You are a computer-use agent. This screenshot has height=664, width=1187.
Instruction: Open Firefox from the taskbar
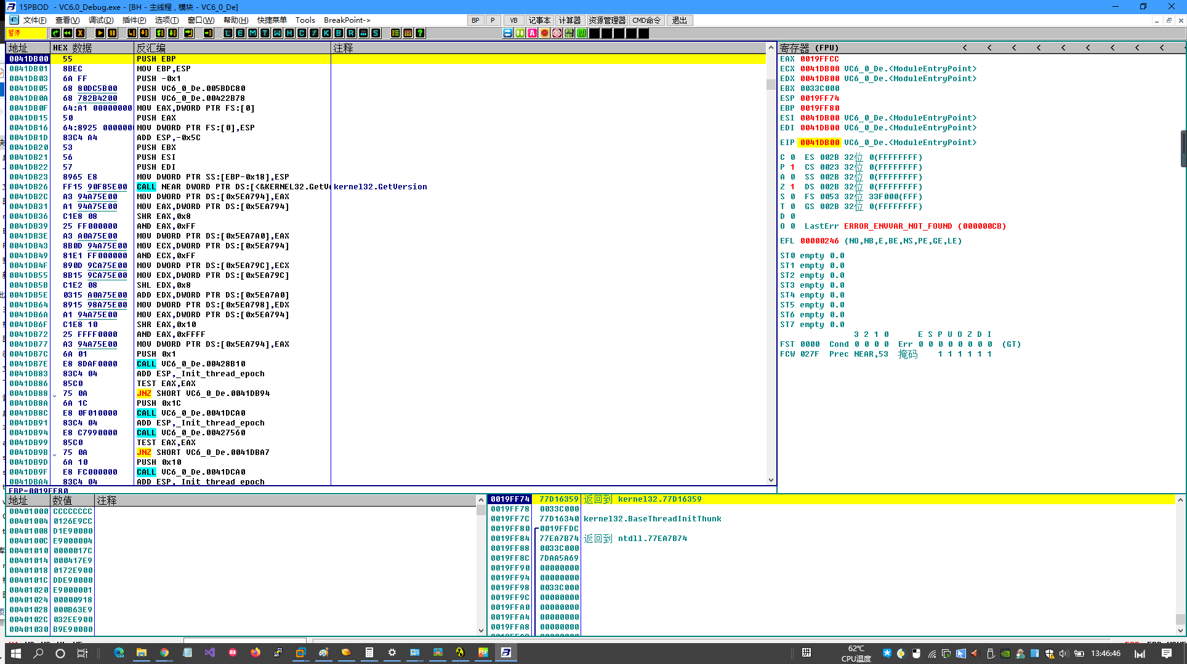[x=255, y=653]
